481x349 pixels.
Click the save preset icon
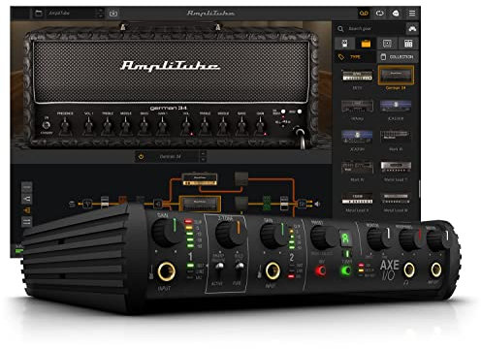pos(113,14)
